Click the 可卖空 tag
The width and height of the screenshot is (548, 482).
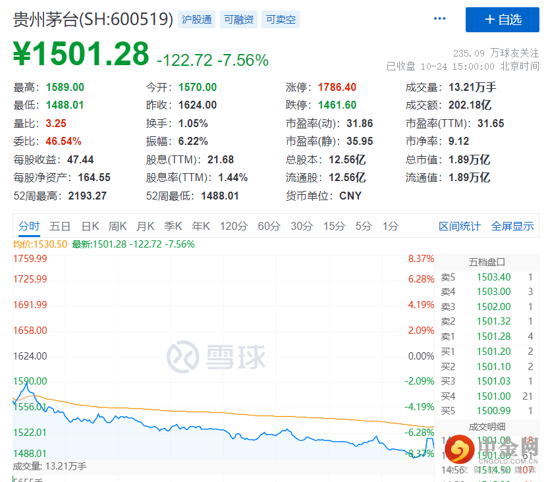pos(281,20)
